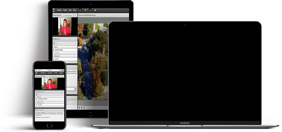Click the Stop Sharing button on tablet
This screenshot has width=282, height=132.
(117, 15)
